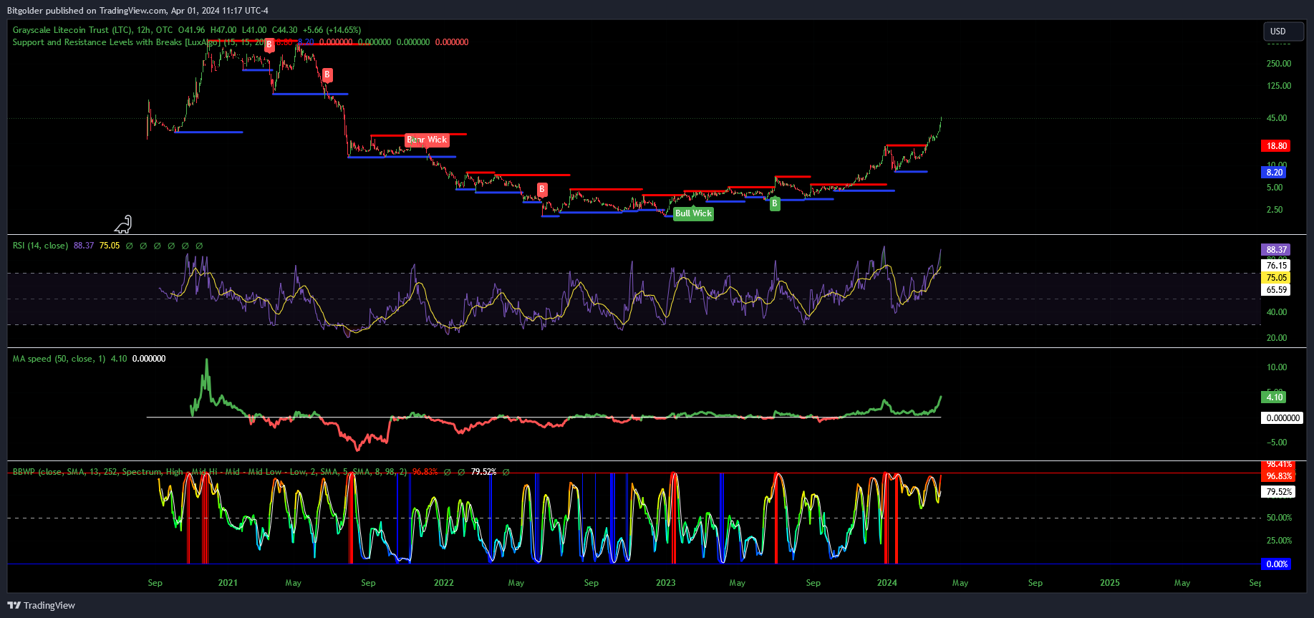Click the RSI (14, close) indicator label

(40, 246)
